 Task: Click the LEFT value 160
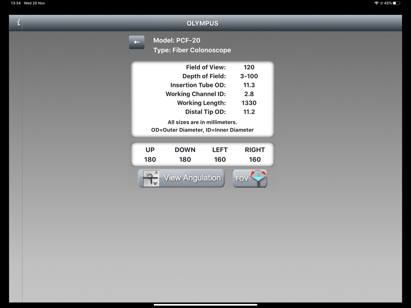pyautogui.click(x=220, y=159)
